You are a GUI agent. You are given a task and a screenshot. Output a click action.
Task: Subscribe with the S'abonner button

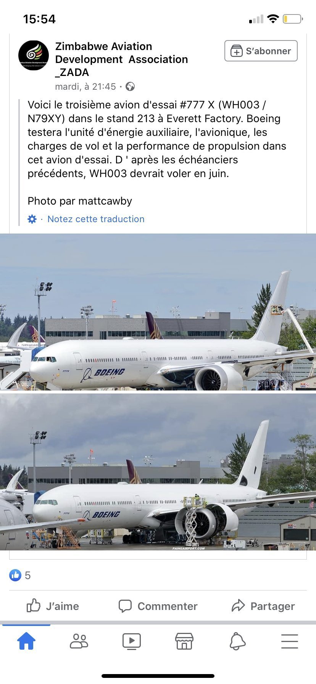261,51
